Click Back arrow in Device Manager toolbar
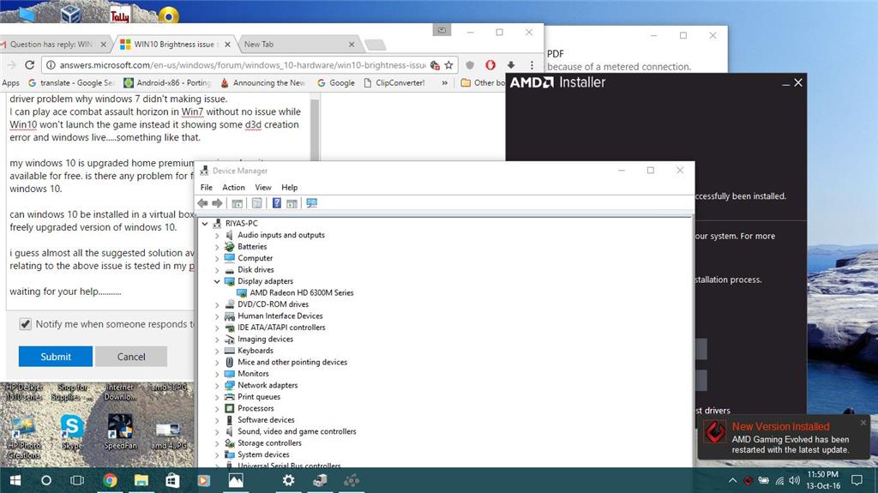Viewport: 878px width, 493px height. click(x=202, y=203)
